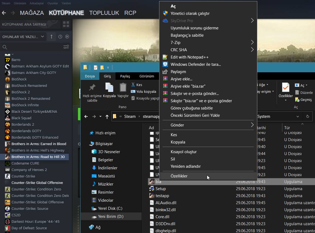Open Özellikler dropdown arrow in ribbon

[x=285, y=100]
